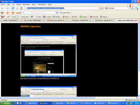Click the green Go arrow button
The width and height of the screenshot is (140, 105).
tap(103, 8)
